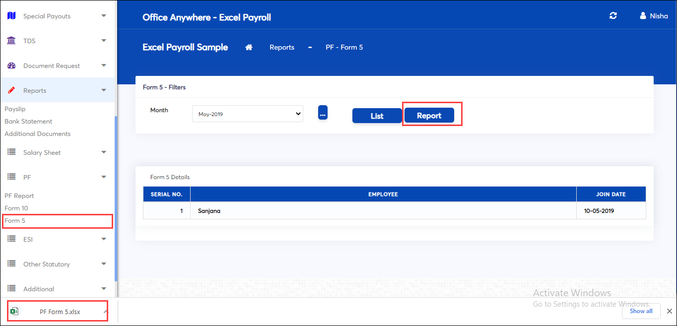The image size is (677, 326).
Task: Expand the ESI menu arrow
Action: pyautogui.click(x=104, y=239)
